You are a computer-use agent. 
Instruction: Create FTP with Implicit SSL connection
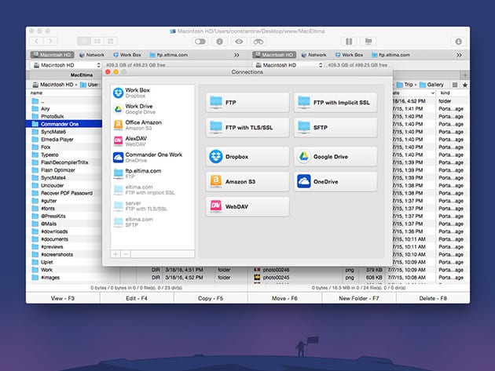point(335,103)
